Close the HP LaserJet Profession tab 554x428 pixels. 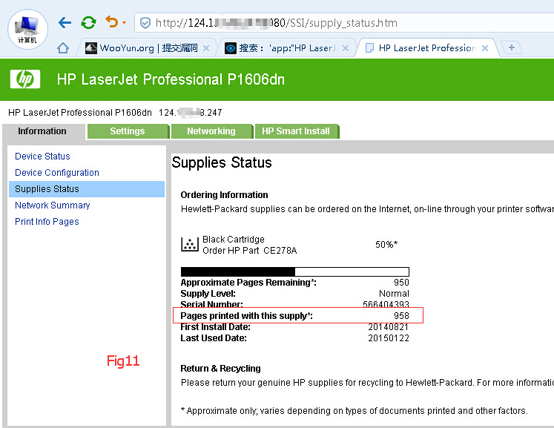click(x=485, y=48)
